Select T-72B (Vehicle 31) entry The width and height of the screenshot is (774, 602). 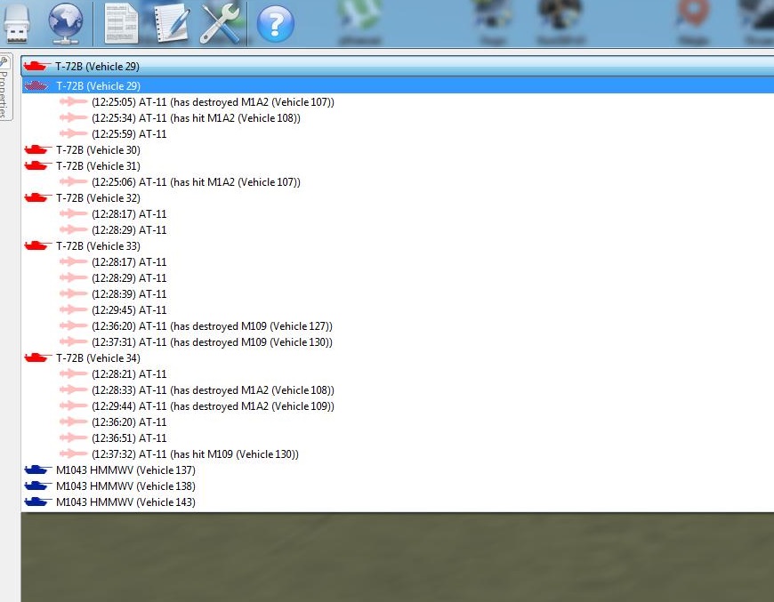pyautogui.click(x=98, y=165)
